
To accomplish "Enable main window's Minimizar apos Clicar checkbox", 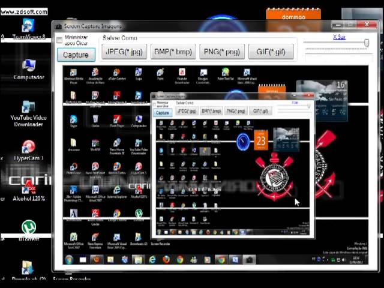I will [x=59, y=40].
